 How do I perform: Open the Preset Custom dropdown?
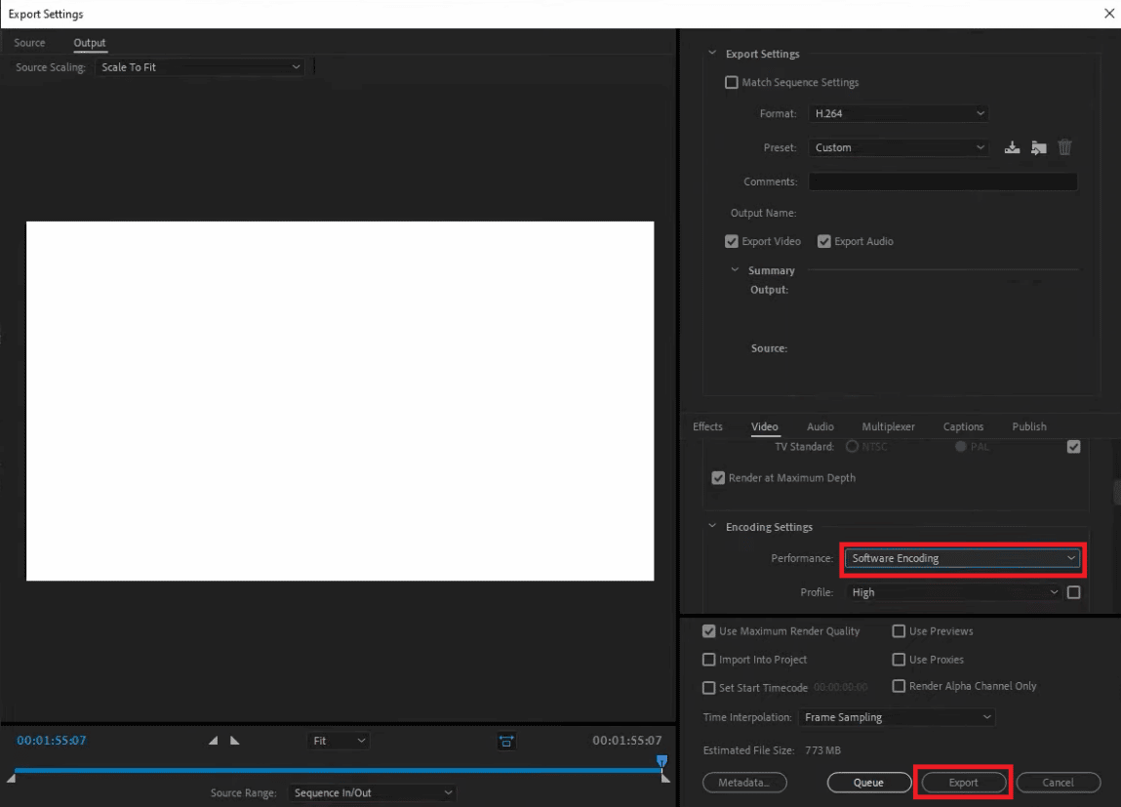tap(899, 148)
